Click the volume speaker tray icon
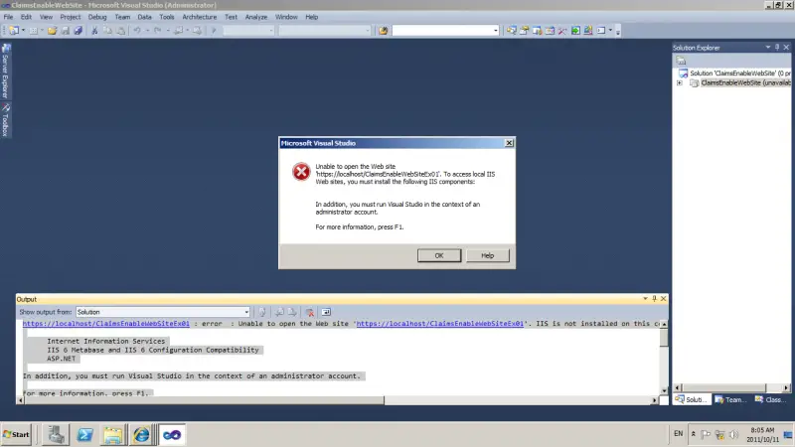795x447 pixels. click(733, 434)
